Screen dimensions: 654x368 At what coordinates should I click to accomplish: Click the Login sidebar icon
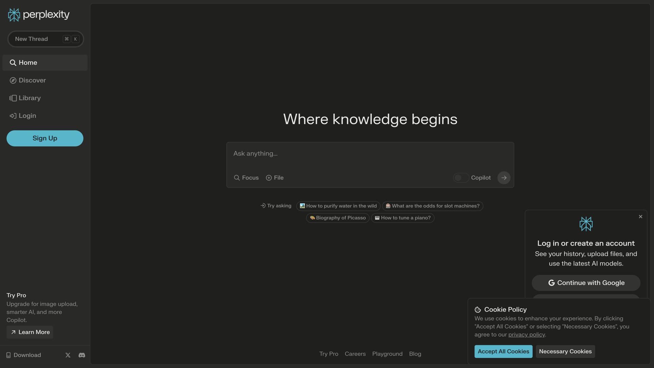click(x=13, y=116)
